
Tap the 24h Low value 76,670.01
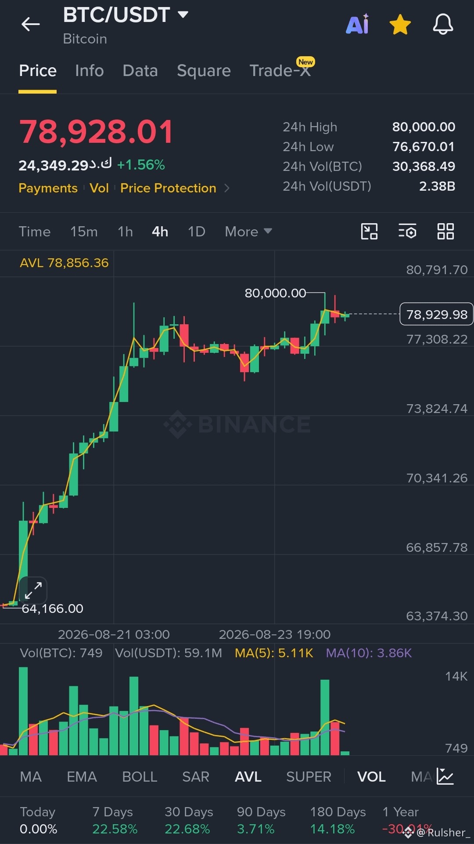click(x=424, y=147)
